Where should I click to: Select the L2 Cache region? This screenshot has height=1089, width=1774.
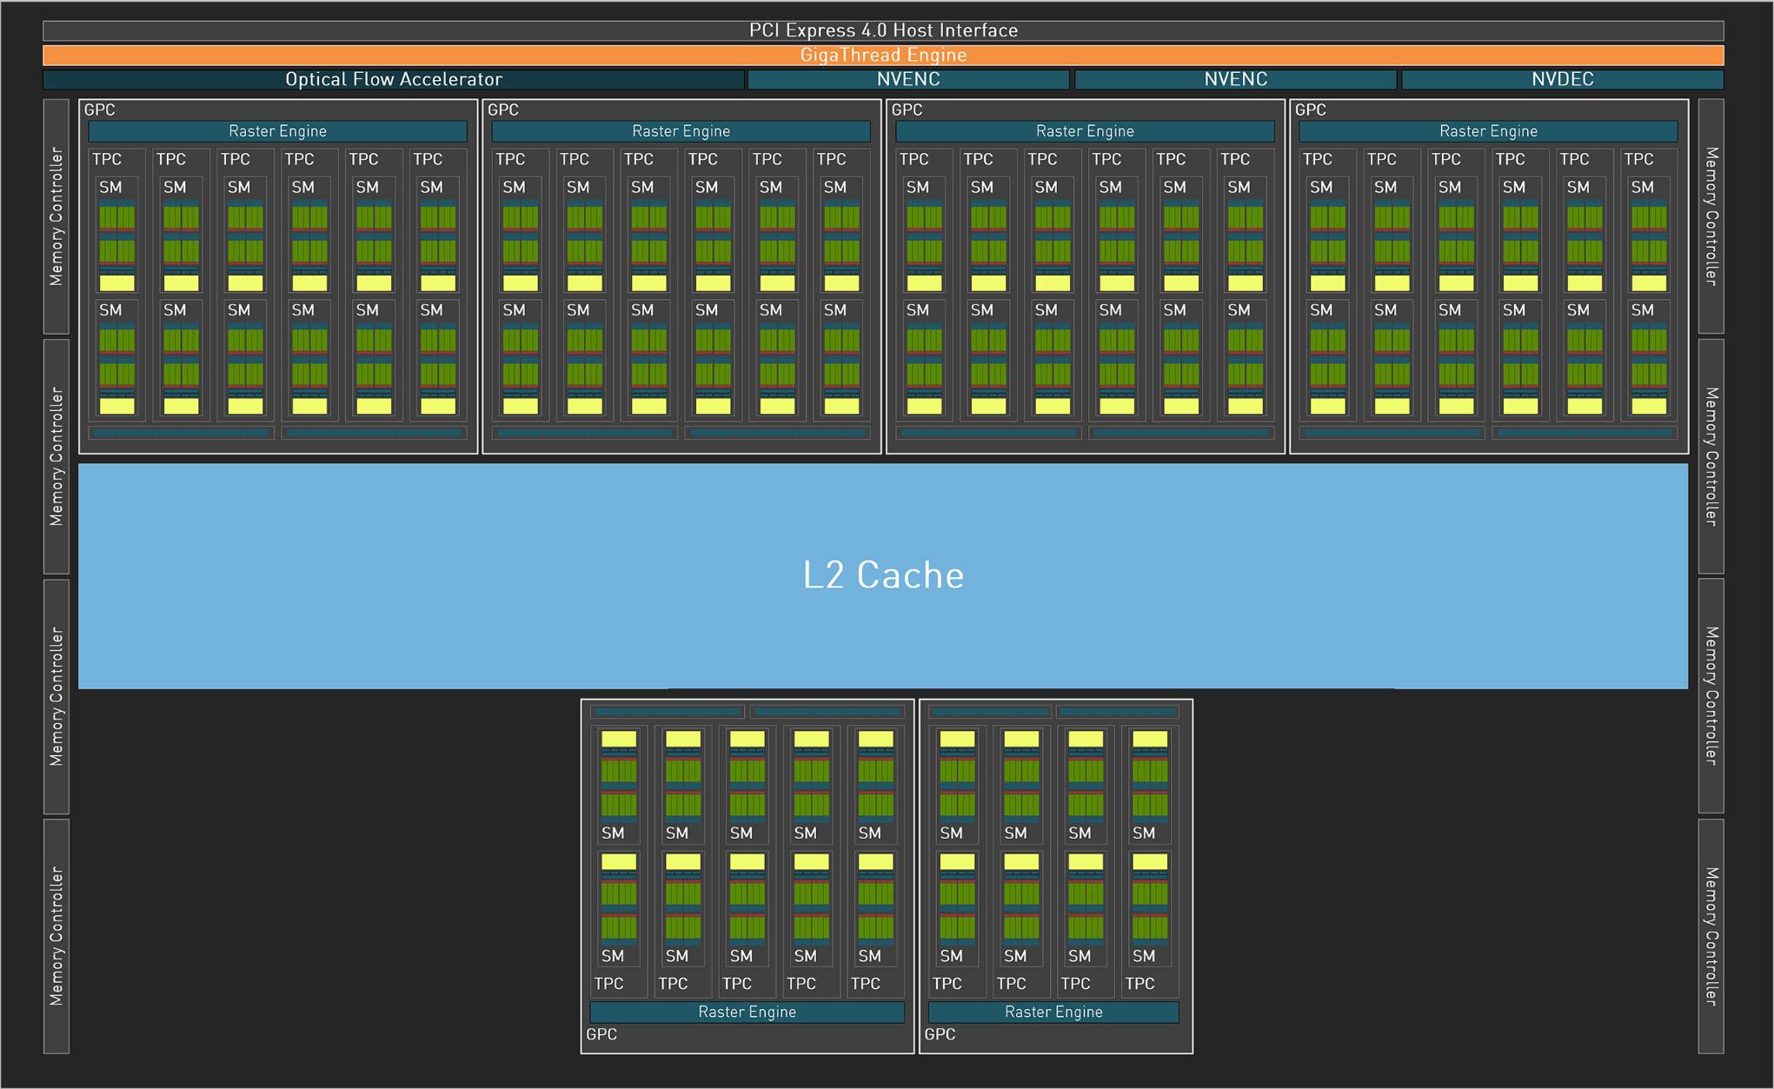click(887, 608)
